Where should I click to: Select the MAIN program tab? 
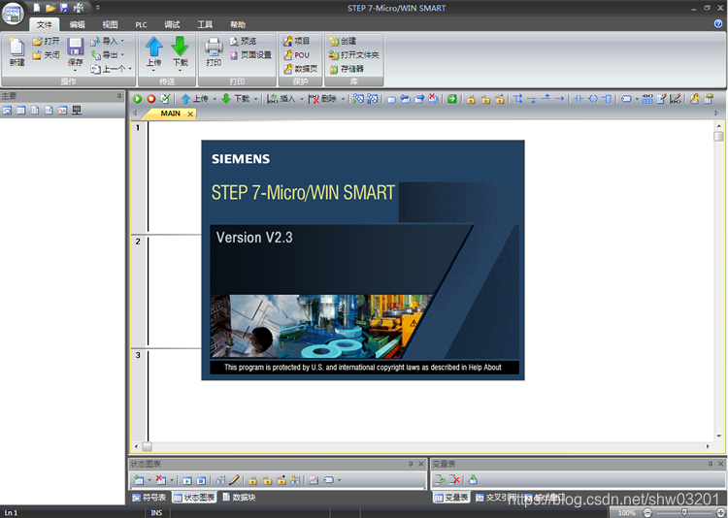(x=171, y=113)
